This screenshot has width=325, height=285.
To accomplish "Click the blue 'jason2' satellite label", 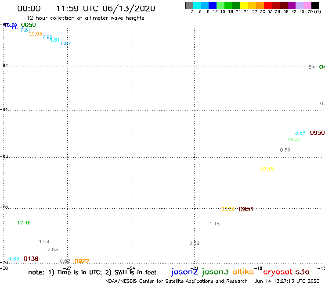I will click(184, 272).
